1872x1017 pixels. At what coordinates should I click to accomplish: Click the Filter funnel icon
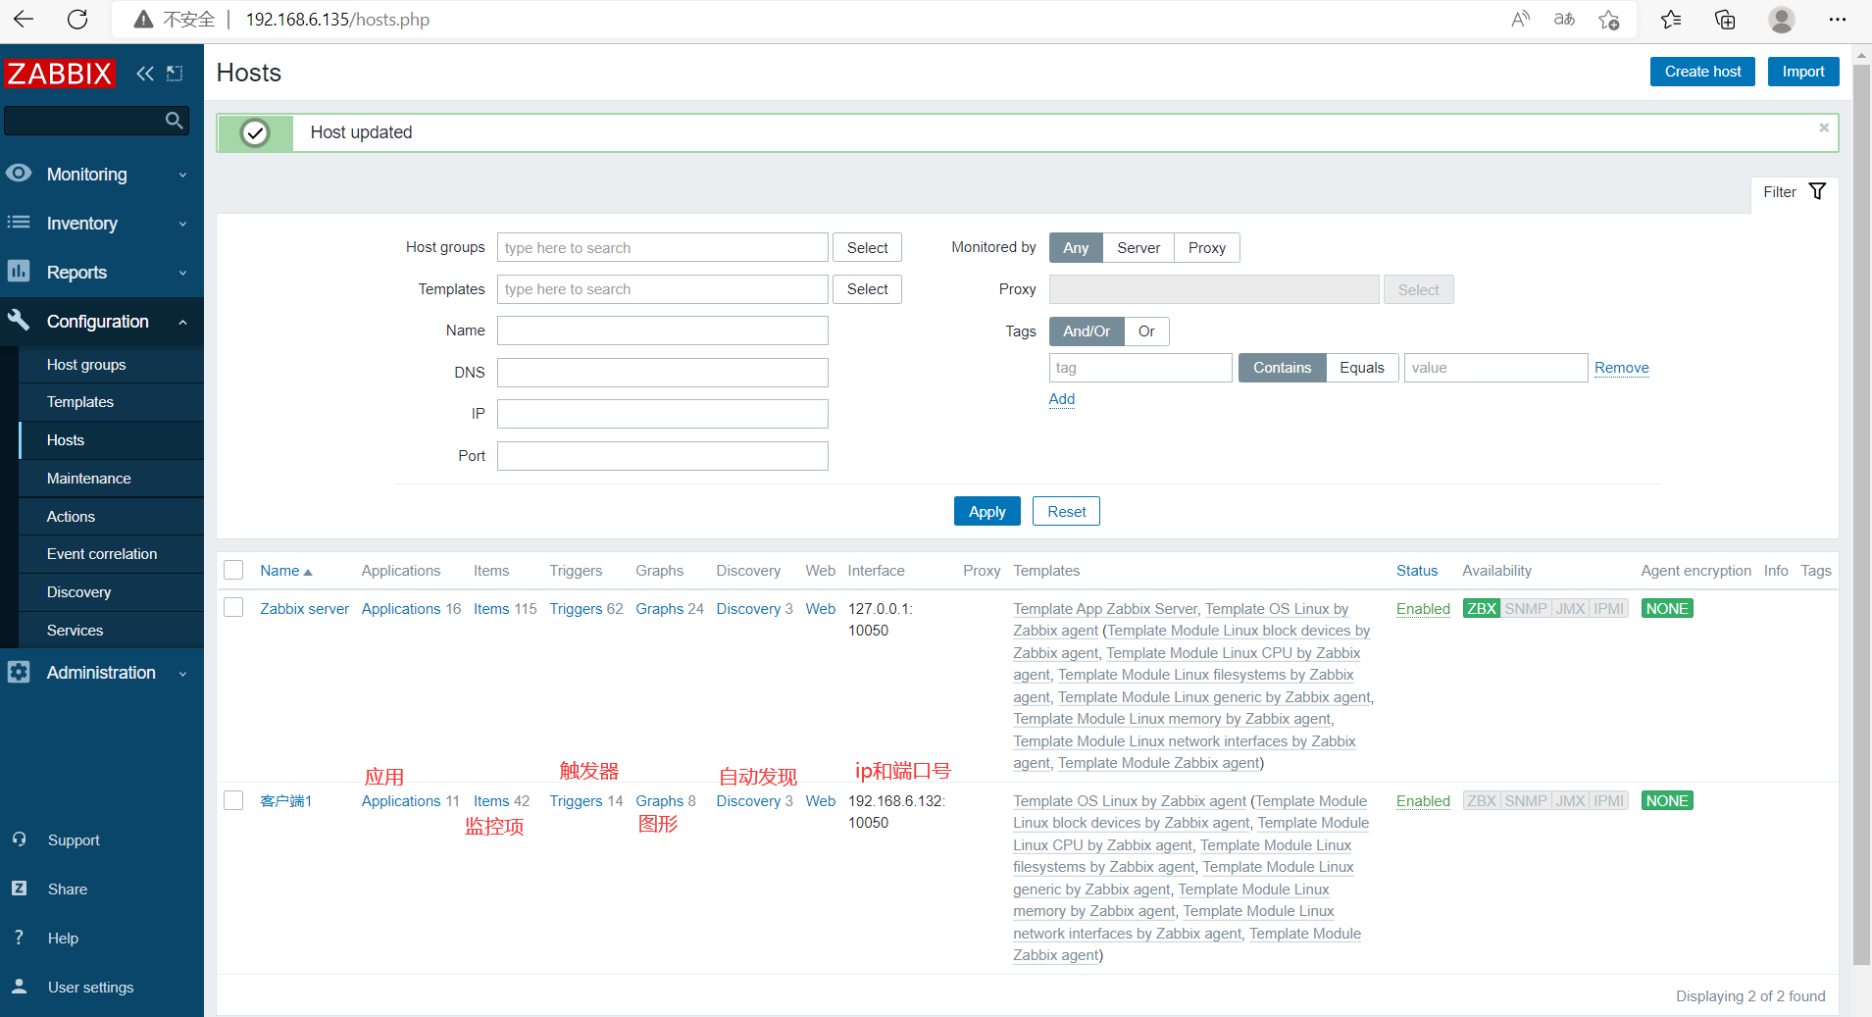click(x=1817, y=191)
